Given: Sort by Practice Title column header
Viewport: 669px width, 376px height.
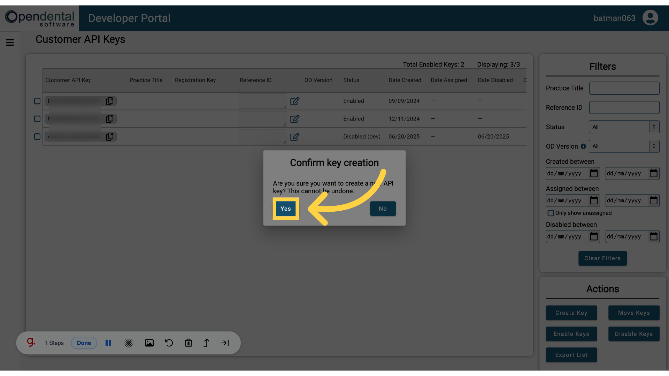Looking at the screenshot, I should tap(146, 80).
